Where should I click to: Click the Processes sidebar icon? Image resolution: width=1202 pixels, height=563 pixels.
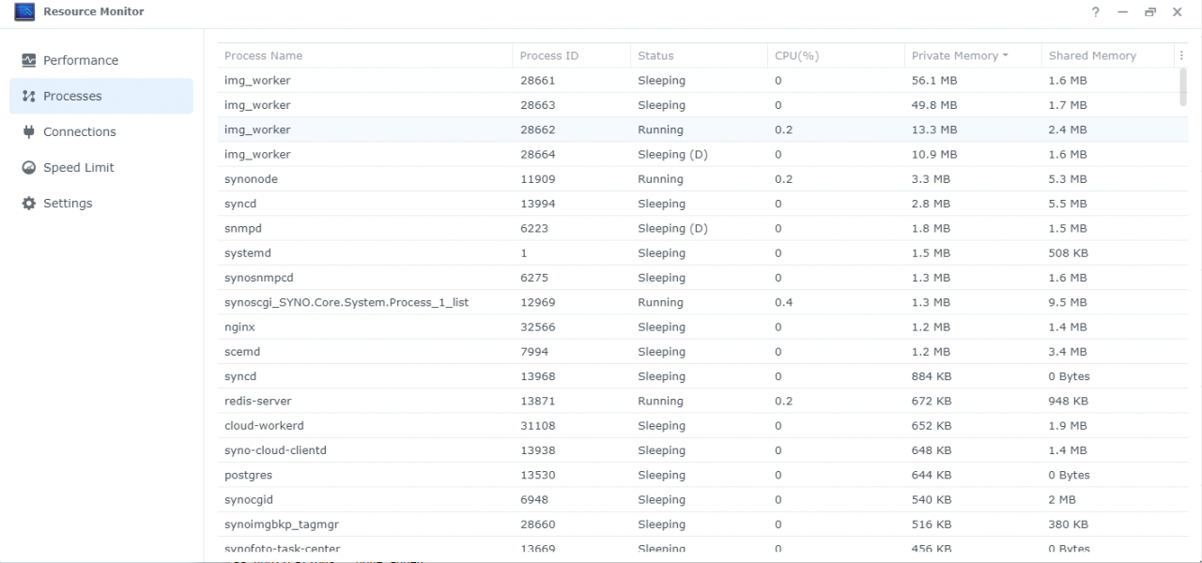click(26, 96)
